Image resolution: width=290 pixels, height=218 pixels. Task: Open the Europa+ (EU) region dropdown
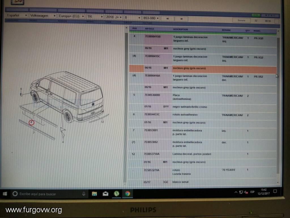pos(71,16)
